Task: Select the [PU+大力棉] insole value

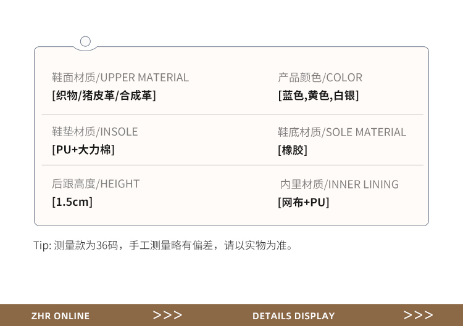Action: click(x=83, y=150)
